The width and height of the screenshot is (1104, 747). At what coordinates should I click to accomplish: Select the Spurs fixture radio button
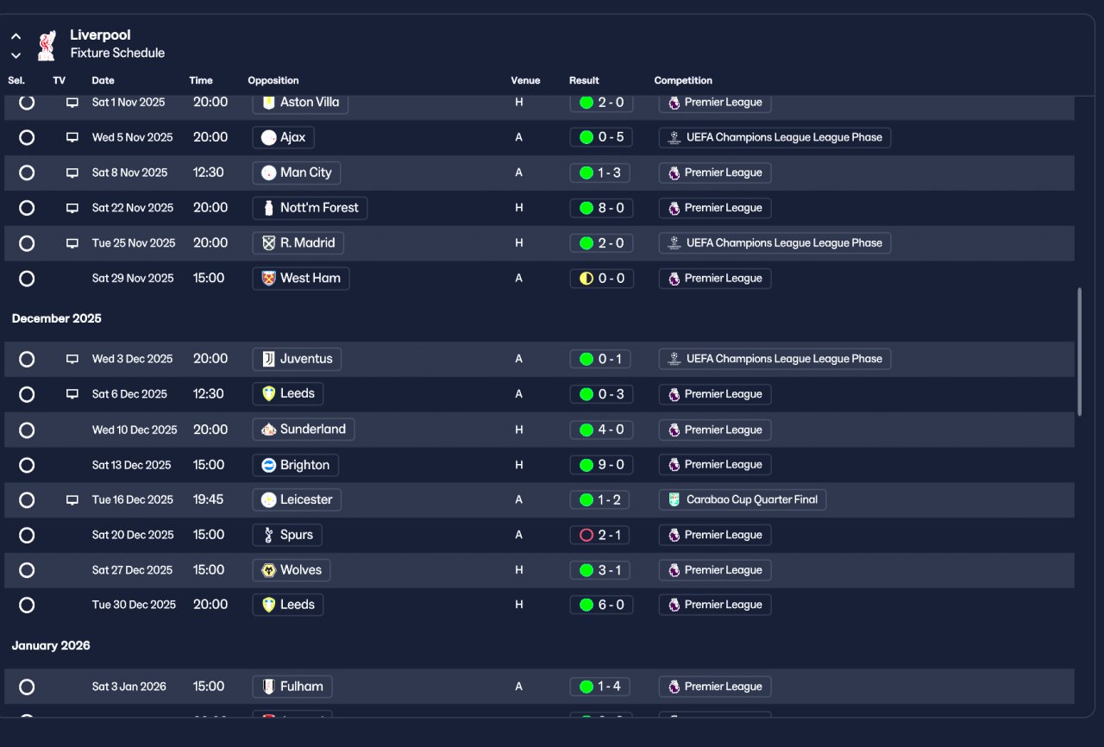pyautogui.click(x=27, y=535)
